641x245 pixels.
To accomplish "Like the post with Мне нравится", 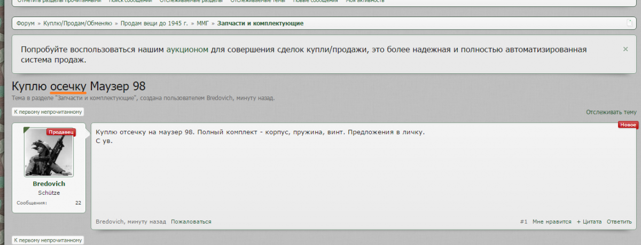I will click(552, 222).
